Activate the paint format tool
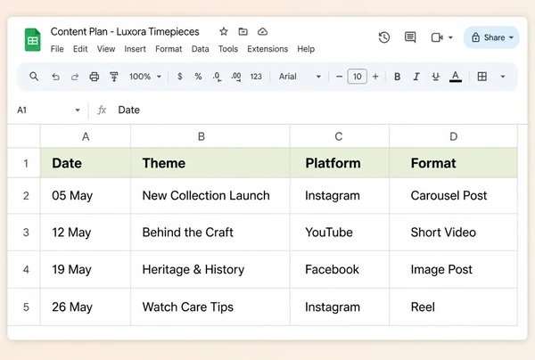 [114, 77]
